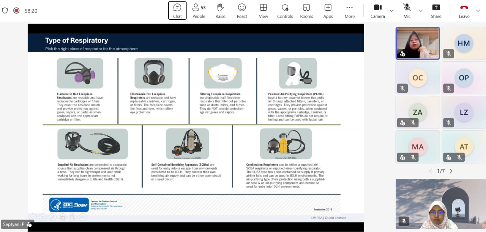Open the Chat panel
The image size is (486, 232).
click(x=177, y=11)
